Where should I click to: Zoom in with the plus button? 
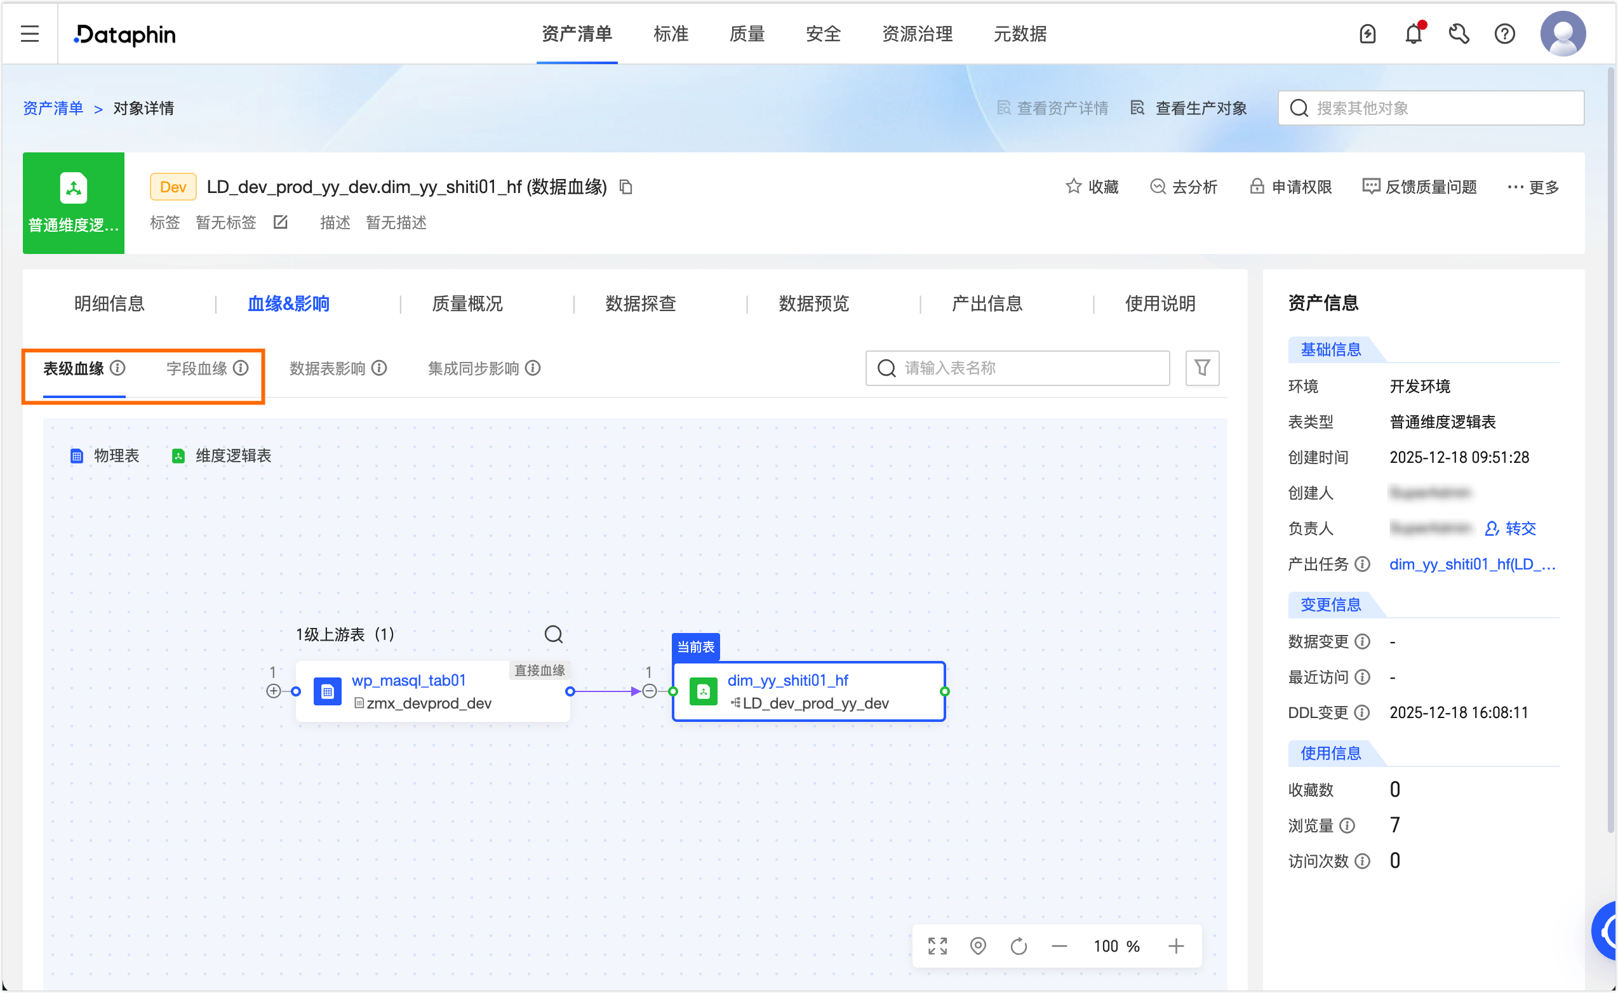1176,946
